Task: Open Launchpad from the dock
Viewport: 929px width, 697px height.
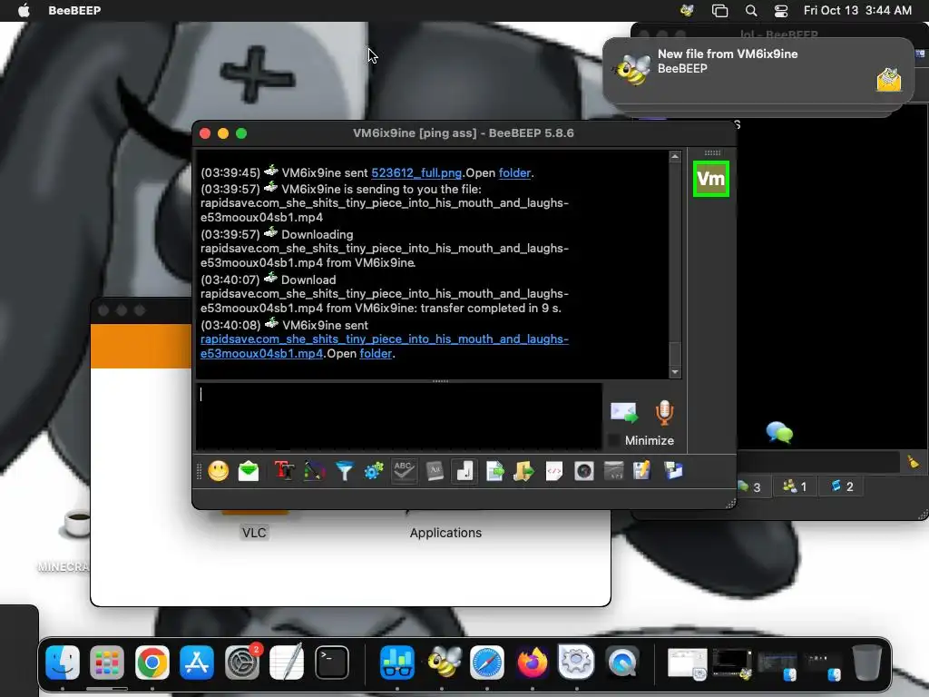Action: tap(107, 662)
